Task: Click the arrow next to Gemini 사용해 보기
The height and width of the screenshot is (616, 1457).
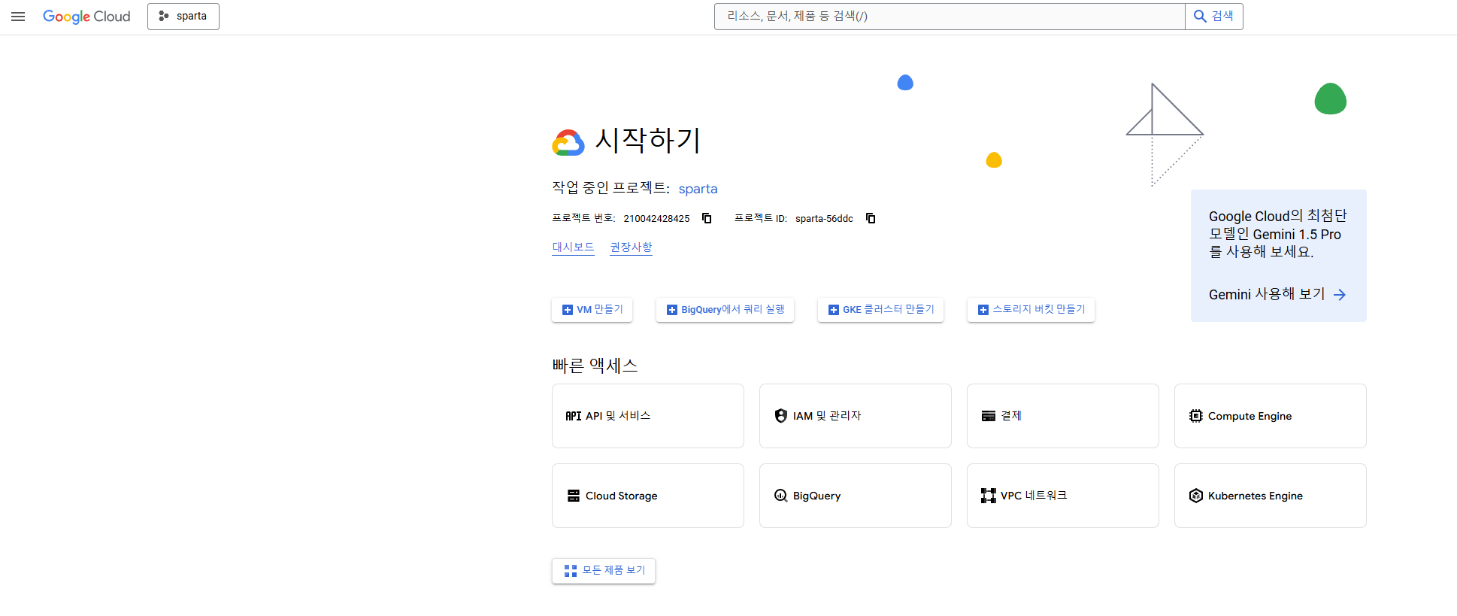Action: tap(1339, 295)
